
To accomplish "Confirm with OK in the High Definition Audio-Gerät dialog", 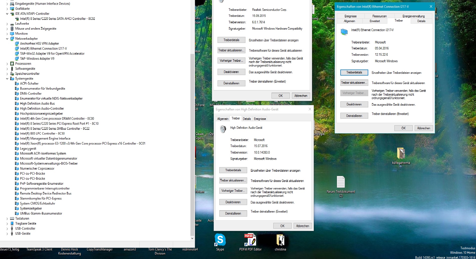I will [282, 226].
